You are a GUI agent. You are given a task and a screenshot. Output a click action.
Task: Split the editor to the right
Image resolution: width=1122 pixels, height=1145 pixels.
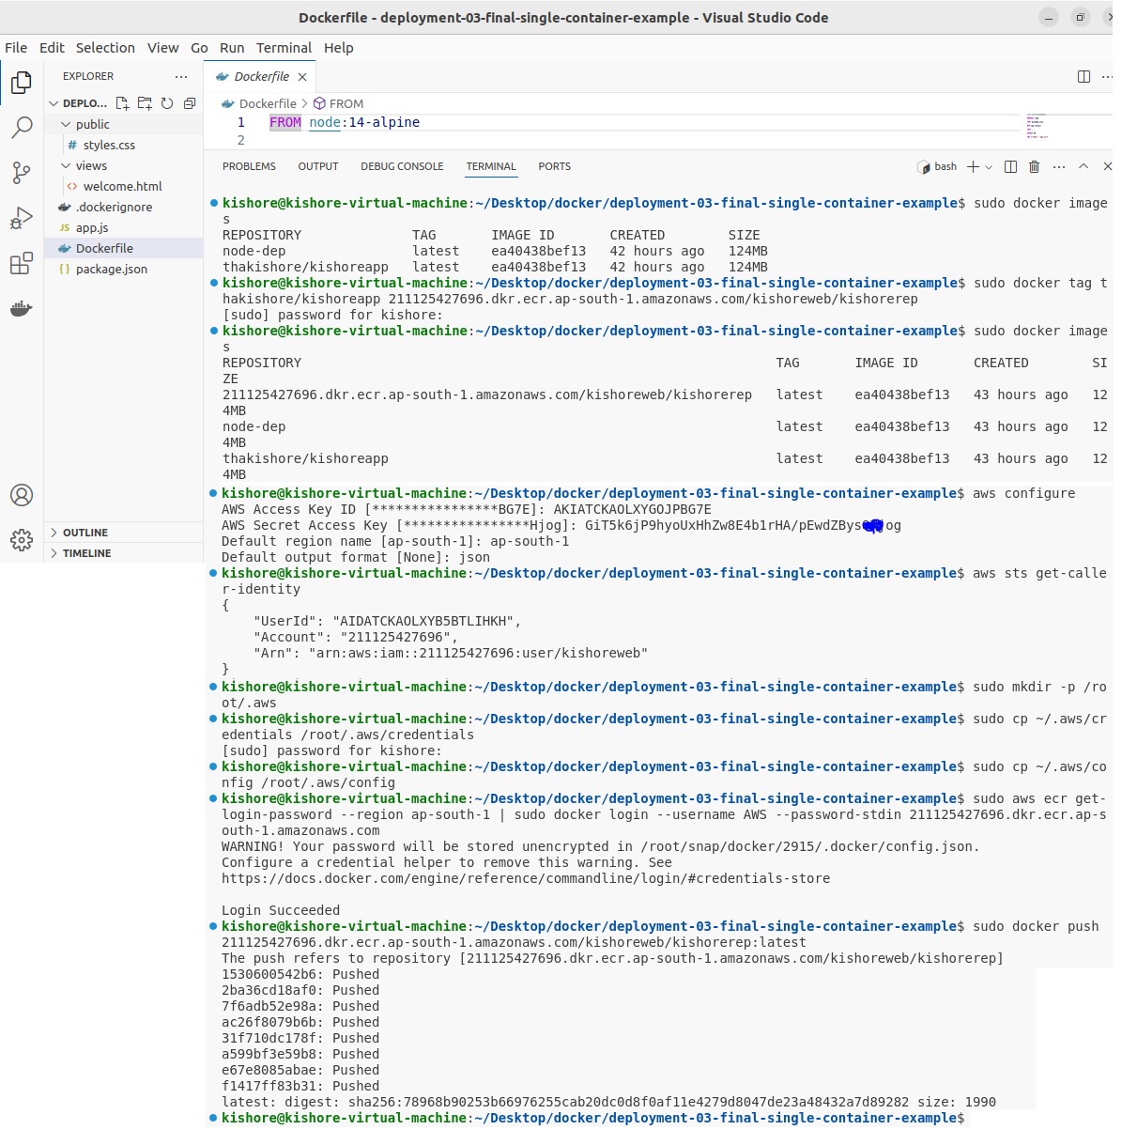[x=1084, y=77]
